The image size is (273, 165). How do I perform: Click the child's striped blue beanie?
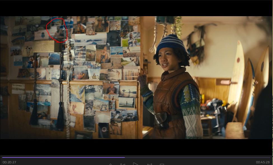[171, 43]
